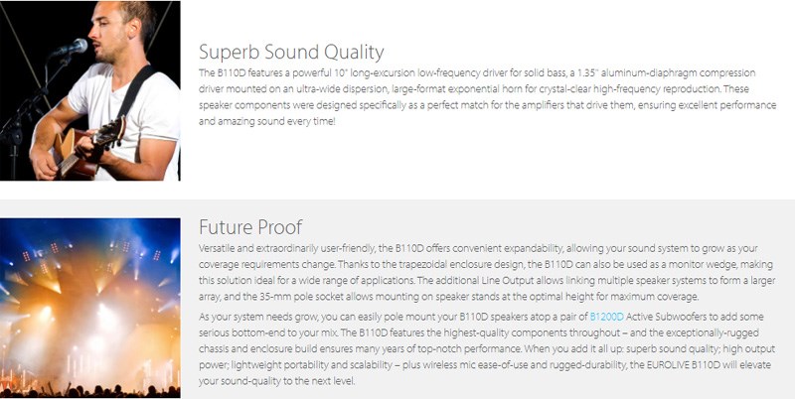Click the concert stage lights photo
Viewport: 795px width, 399px height.
pos(89,308)
